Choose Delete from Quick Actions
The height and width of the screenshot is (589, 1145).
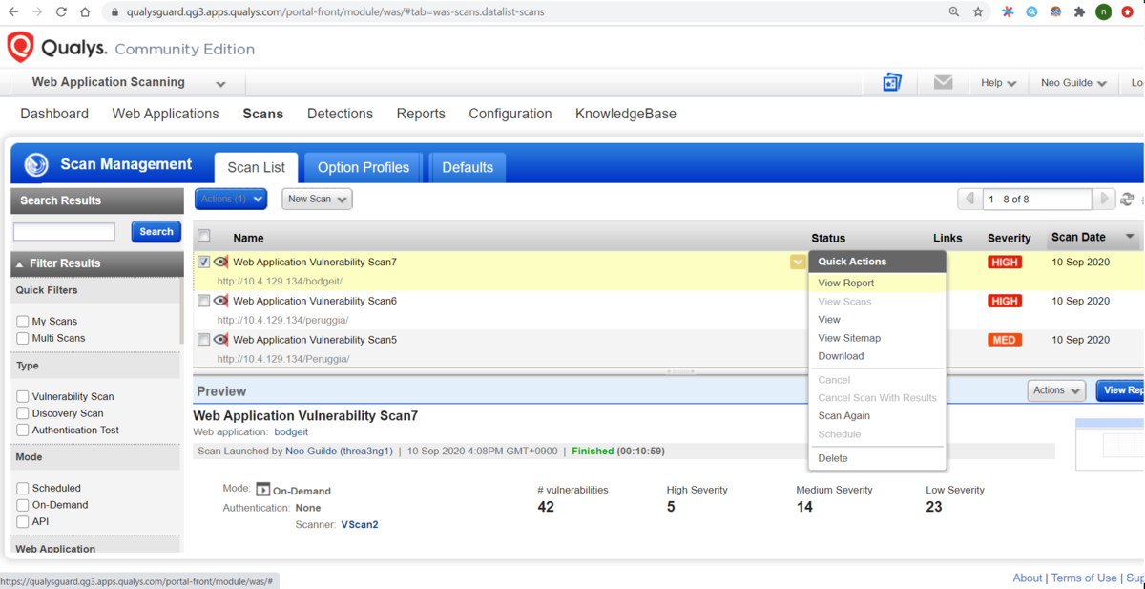(833, 458)
